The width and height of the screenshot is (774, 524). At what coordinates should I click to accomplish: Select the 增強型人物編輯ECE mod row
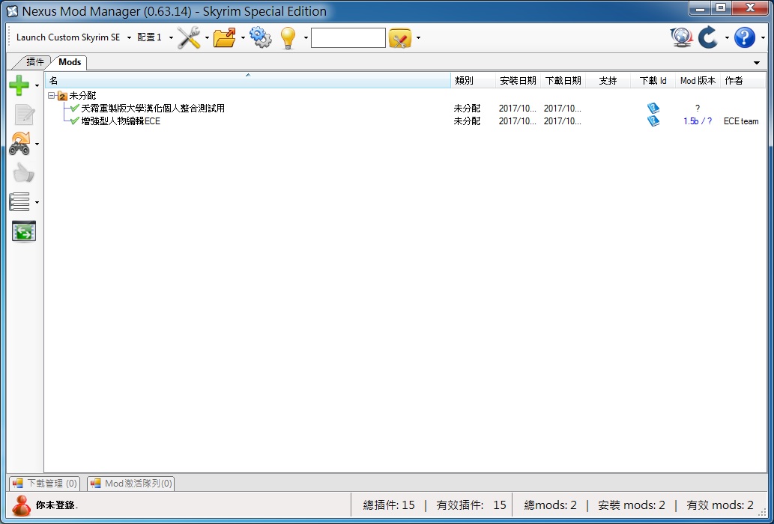click(x=406, y=121)
